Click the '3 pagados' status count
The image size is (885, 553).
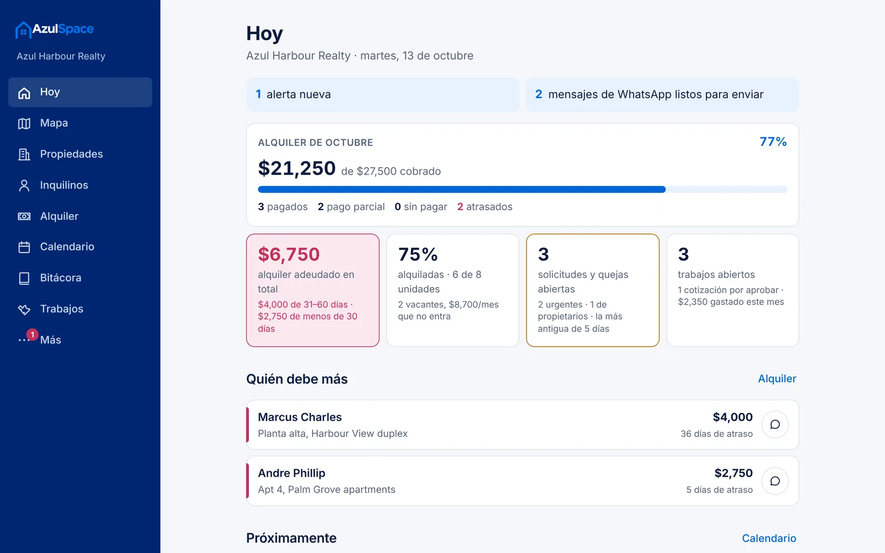coord(283,207)
